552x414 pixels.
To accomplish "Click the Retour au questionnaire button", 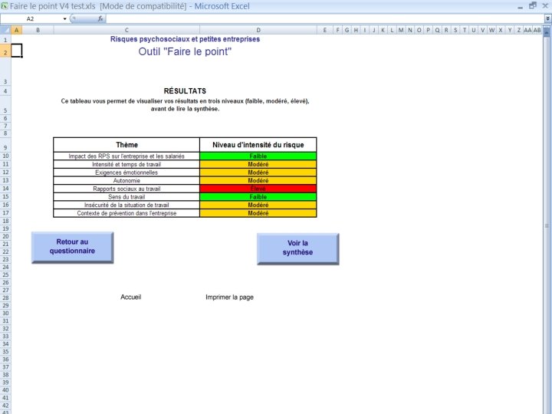I will tap(73, 247).
